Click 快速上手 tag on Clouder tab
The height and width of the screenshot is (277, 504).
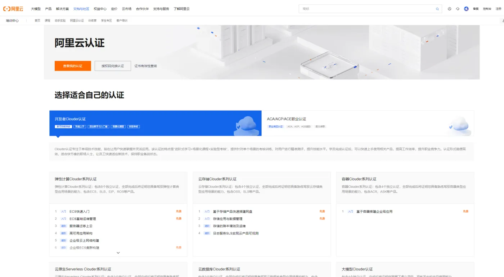pyautogui.click(x=79, y=127)
